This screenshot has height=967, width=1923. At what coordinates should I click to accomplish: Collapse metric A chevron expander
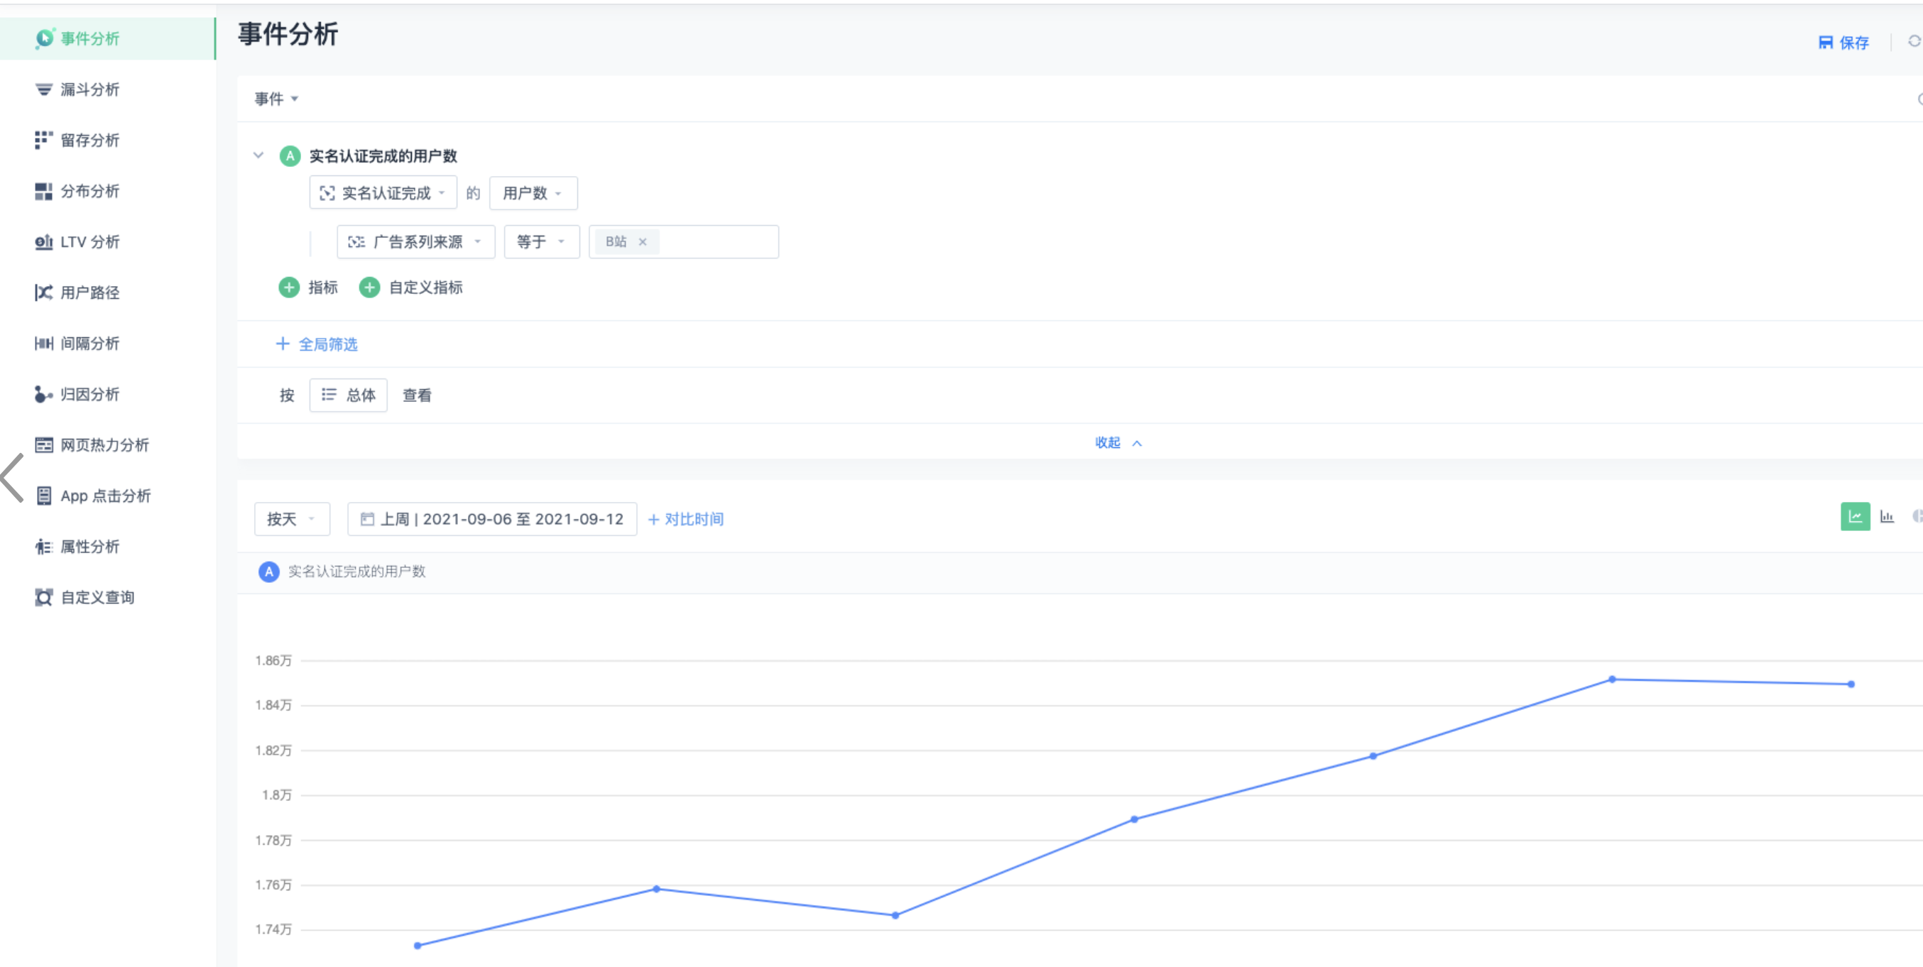pos(258,155)
